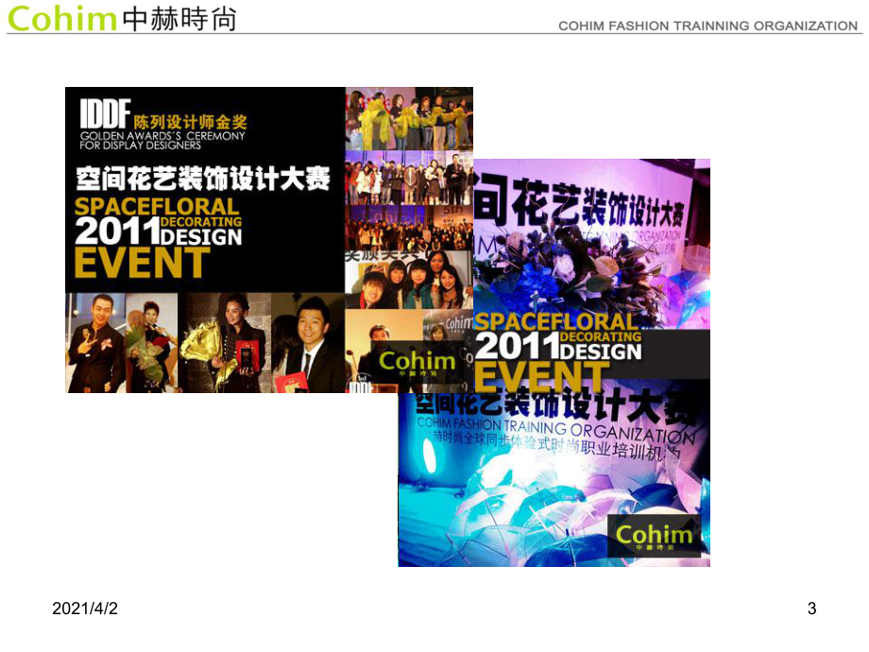
Task: Click the green Cohim logo in the slide header
Action: 61,18
